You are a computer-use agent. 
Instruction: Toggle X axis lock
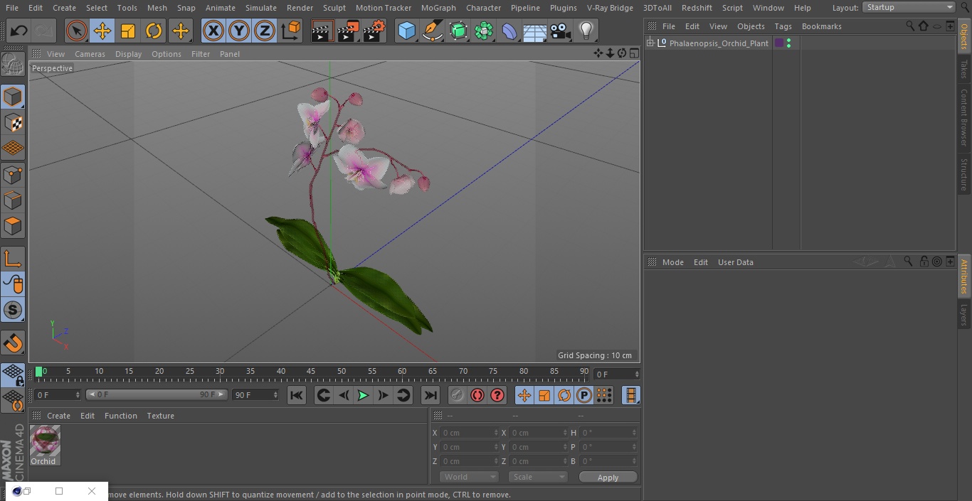tap(213, 31)
